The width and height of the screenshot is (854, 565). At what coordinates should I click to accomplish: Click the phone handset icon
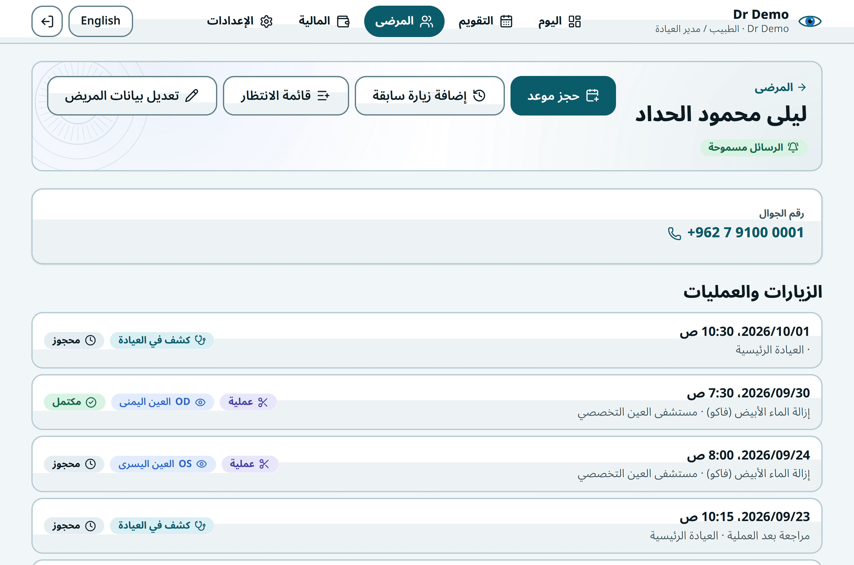point(674,234)
